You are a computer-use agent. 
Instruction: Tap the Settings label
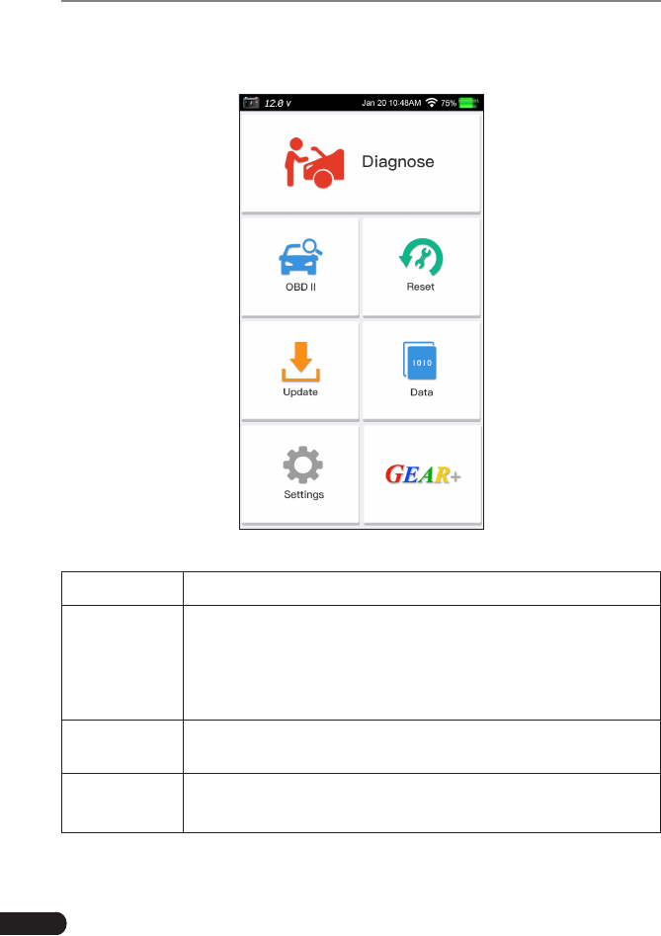coord(303,494)
